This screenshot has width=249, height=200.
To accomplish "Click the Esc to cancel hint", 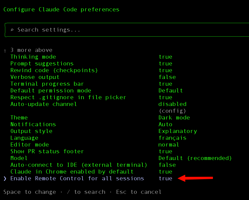I will [x=139, y=192].
